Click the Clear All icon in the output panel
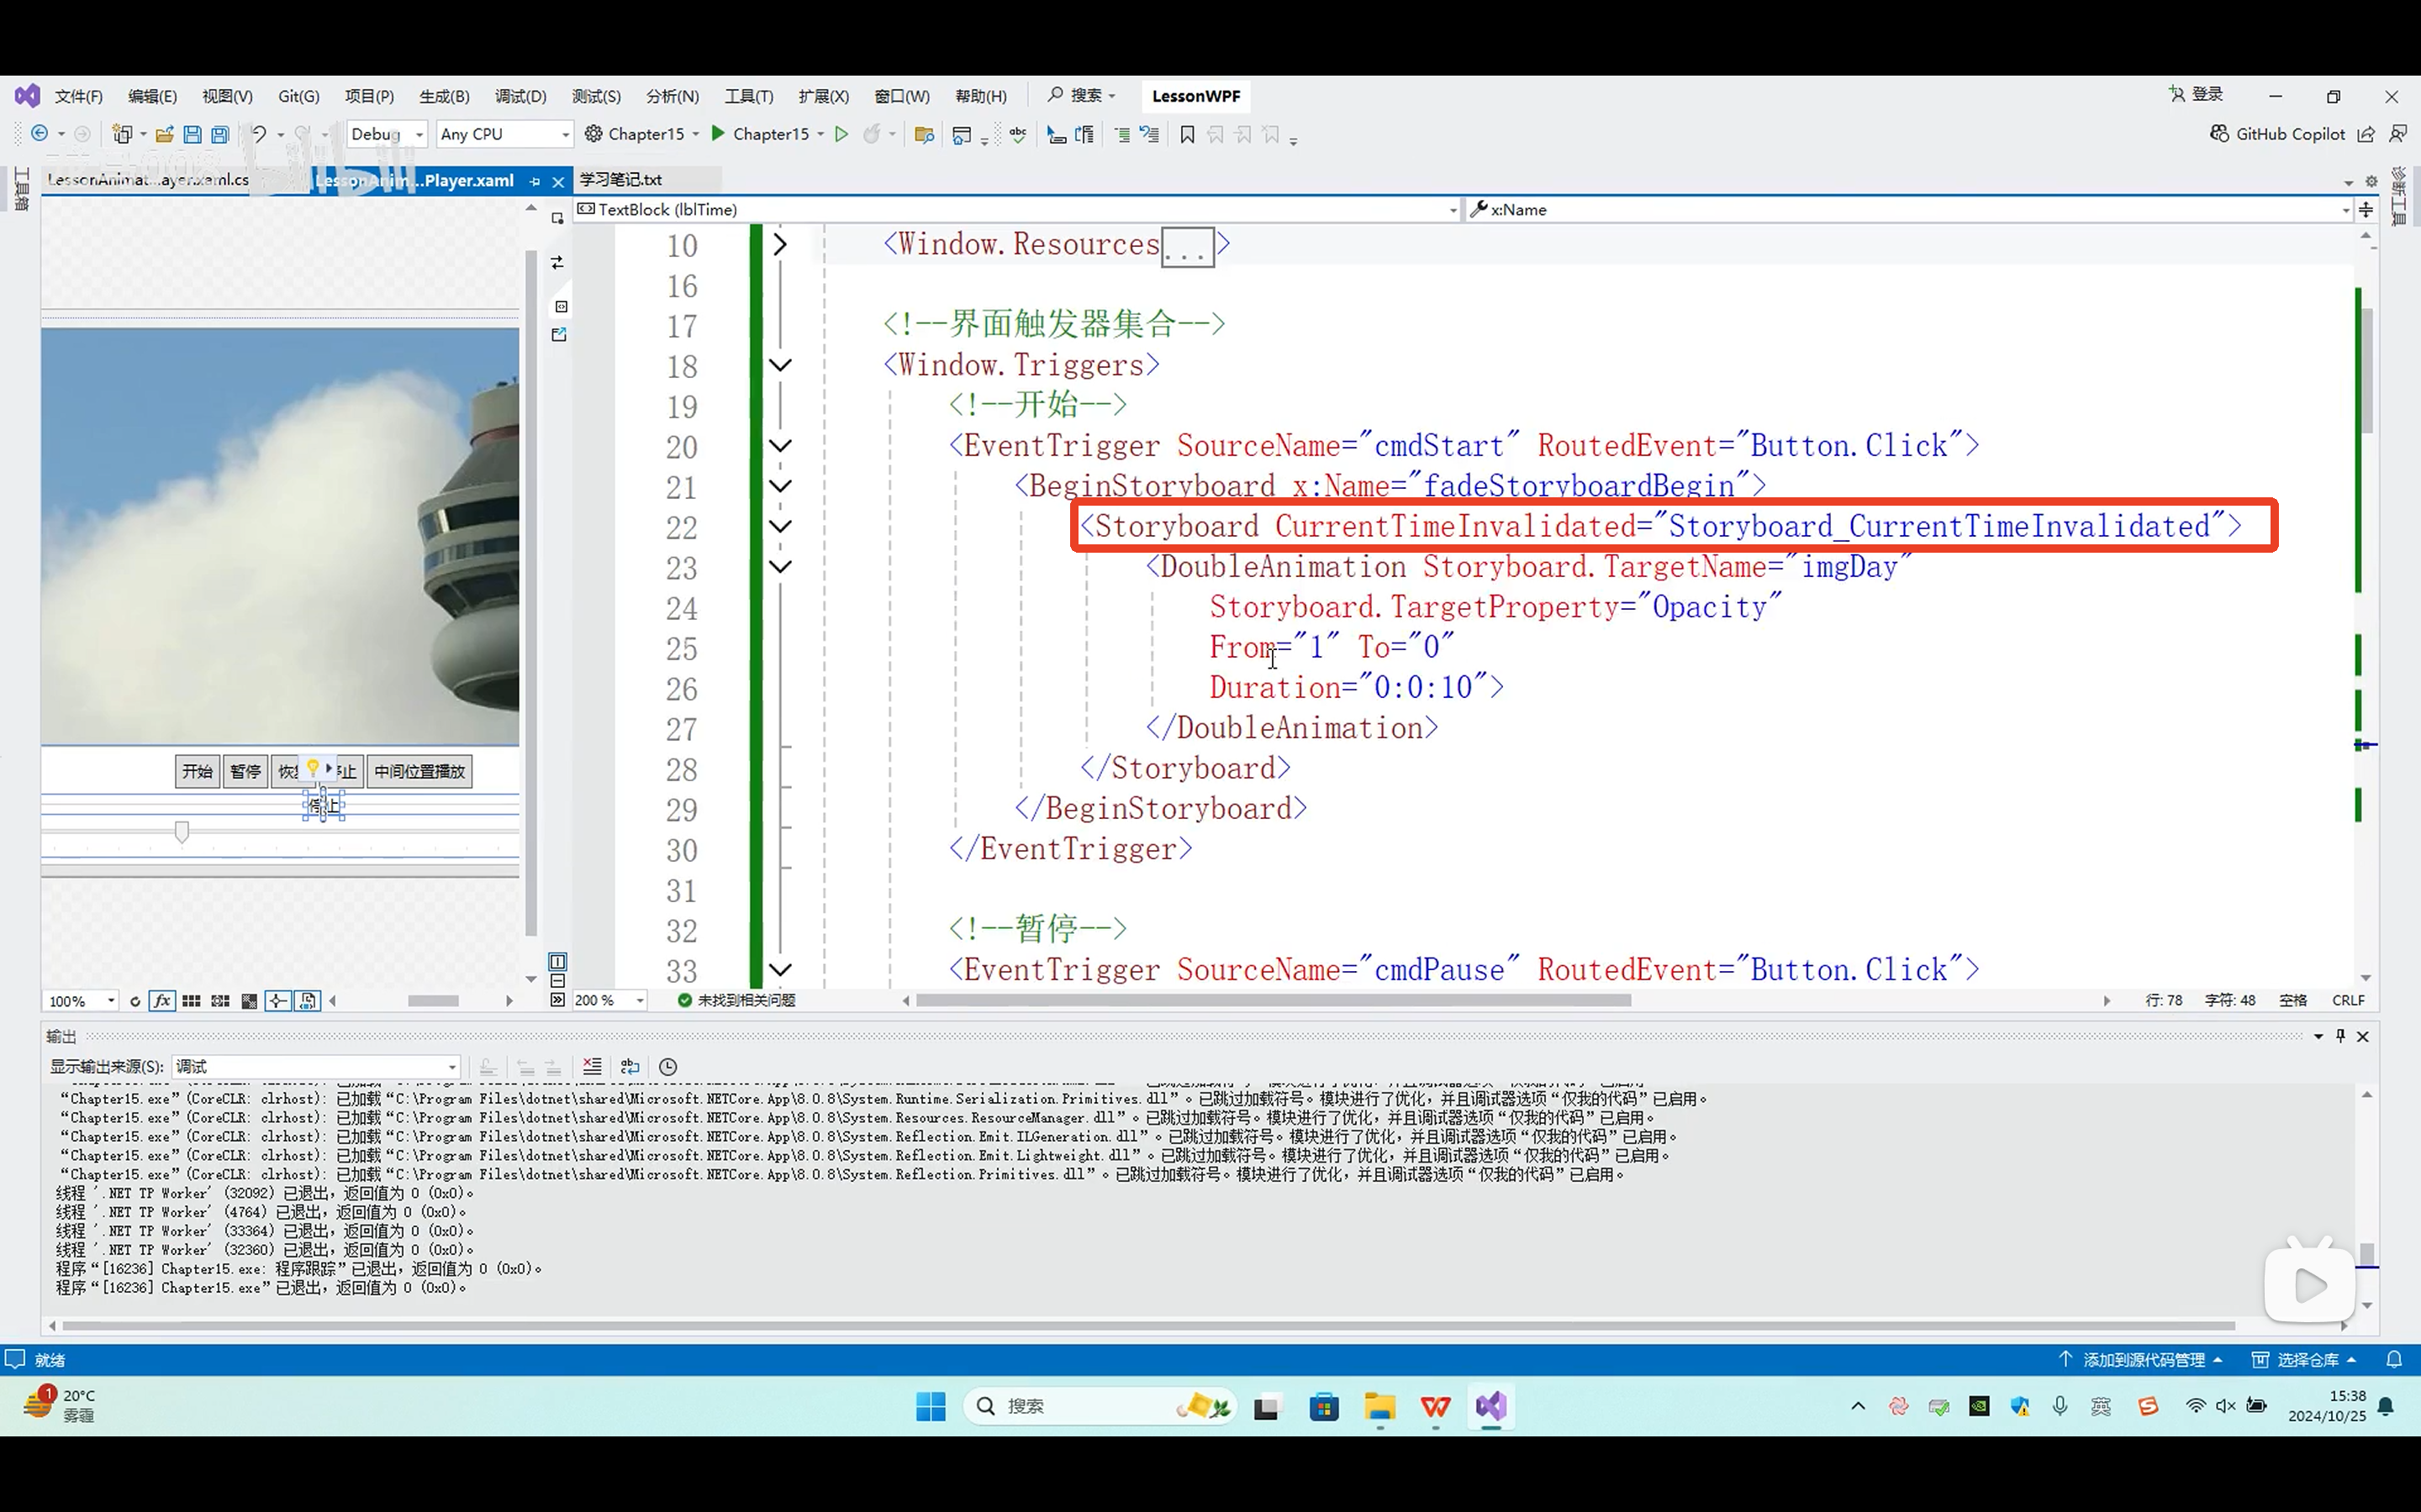The image size is (2421, 1512). click(x=593, y=1067)
